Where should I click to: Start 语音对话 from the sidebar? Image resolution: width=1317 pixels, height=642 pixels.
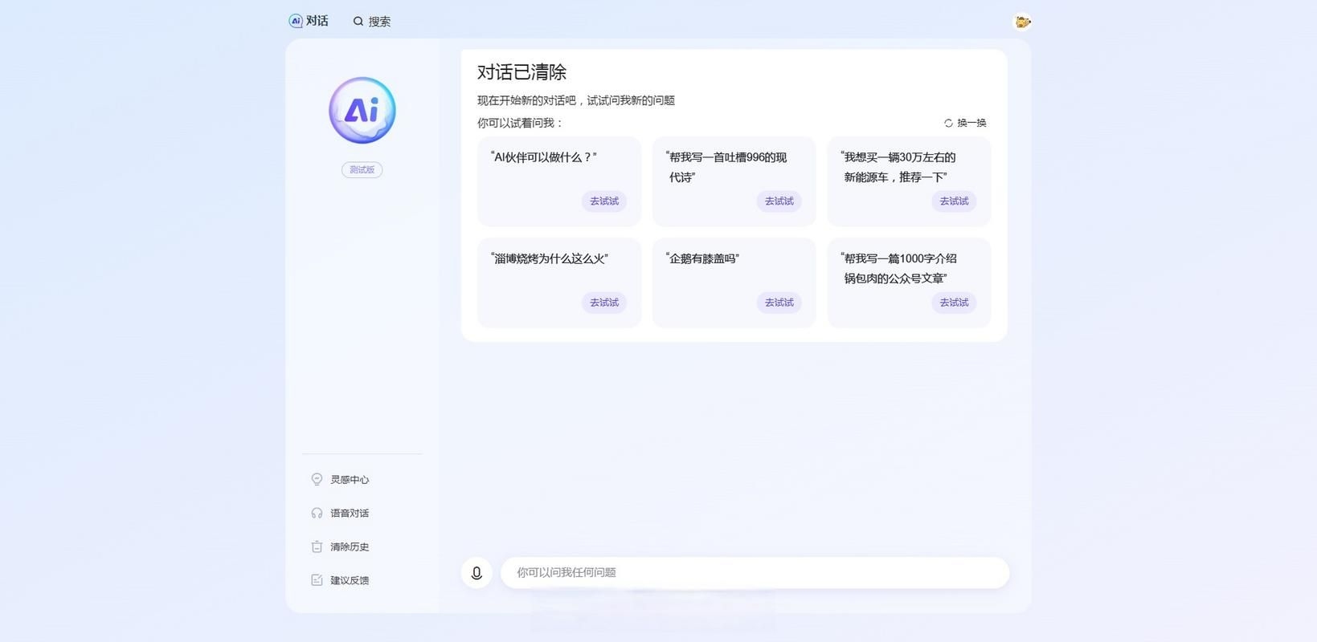click(x=340, y=514)
